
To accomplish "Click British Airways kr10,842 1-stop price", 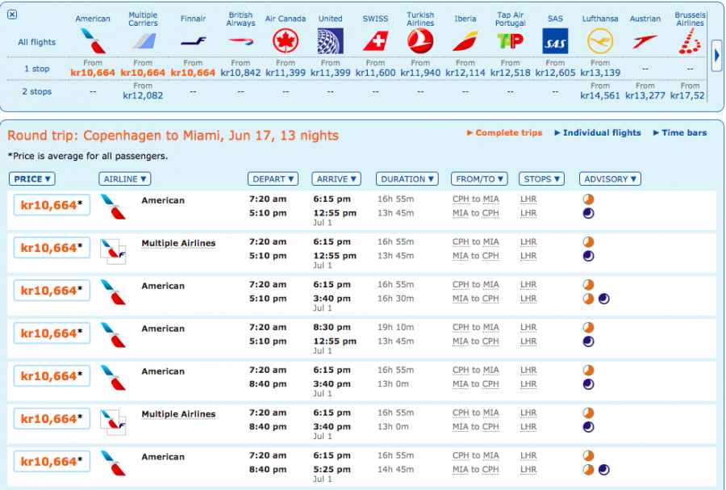I will pyautogui.click(x=240, y=73).
